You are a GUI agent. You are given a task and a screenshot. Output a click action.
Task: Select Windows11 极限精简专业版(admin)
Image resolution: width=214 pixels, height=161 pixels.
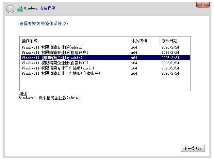coord(52,47)
